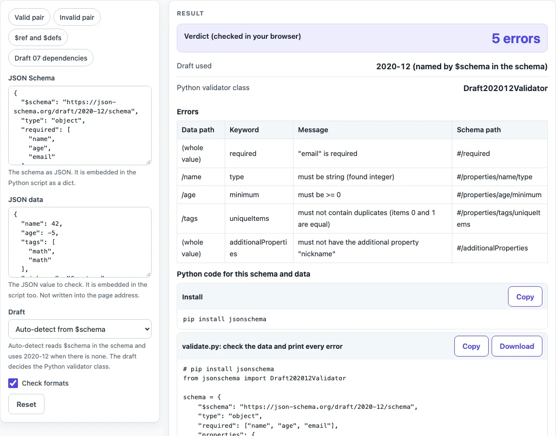This screenshot has width=556, height=436.
Task: Download the validate.py script
Action: click(x=517, y=346)
